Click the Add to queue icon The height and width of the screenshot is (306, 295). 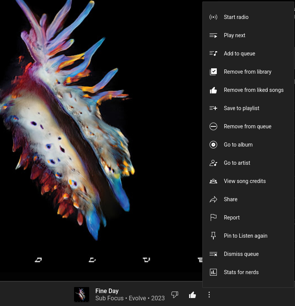[x=213, y=54]
